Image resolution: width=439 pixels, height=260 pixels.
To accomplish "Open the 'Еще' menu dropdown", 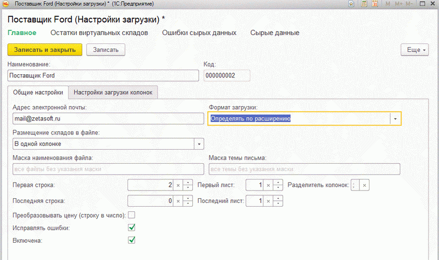I will click(414, 50).
